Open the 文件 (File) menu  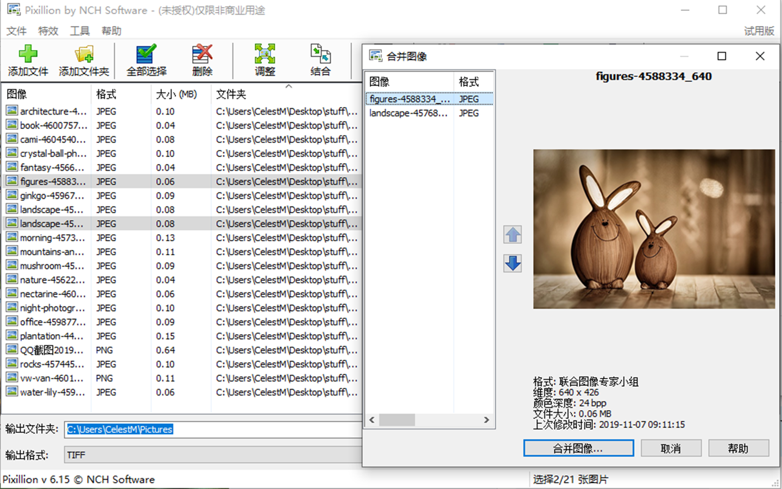coord(16,31)
